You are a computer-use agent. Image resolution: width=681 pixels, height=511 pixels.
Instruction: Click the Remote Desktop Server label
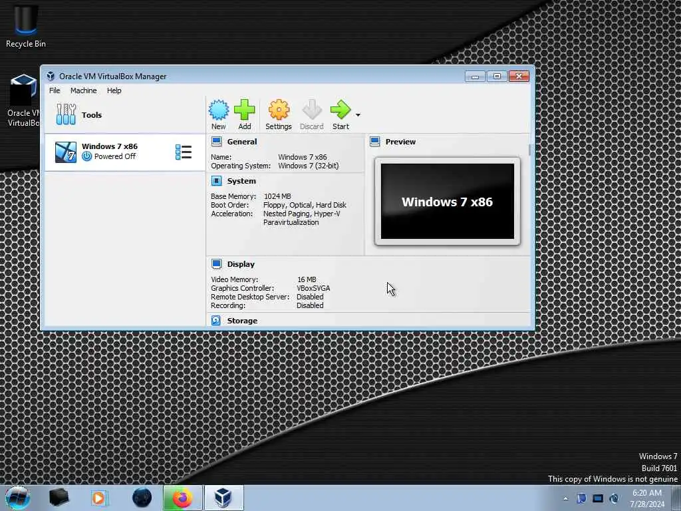250,297
